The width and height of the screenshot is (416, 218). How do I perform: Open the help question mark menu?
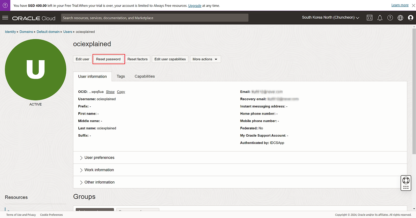click(390, 18)
